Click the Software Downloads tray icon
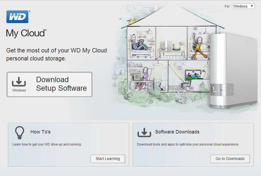The width and height of the screenshot is (261, 176). (x=144, y=132)
